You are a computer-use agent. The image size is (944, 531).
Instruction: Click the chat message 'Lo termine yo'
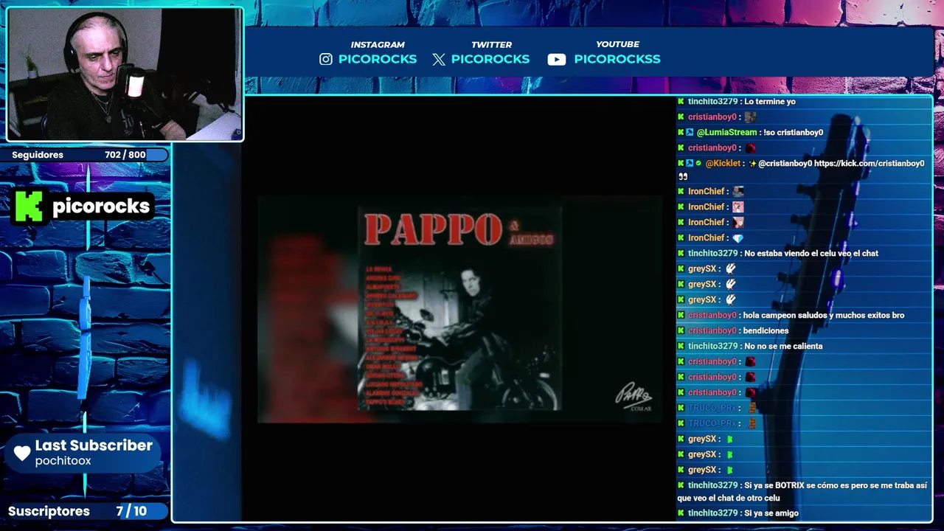(x=770, y=102)
